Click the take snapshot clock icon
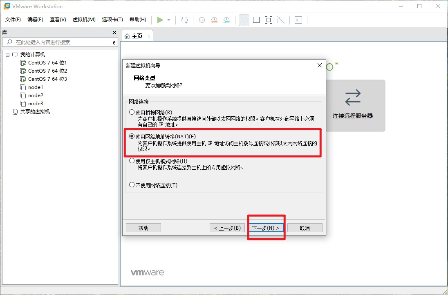 pyautogui.click(x=202, y=20)
